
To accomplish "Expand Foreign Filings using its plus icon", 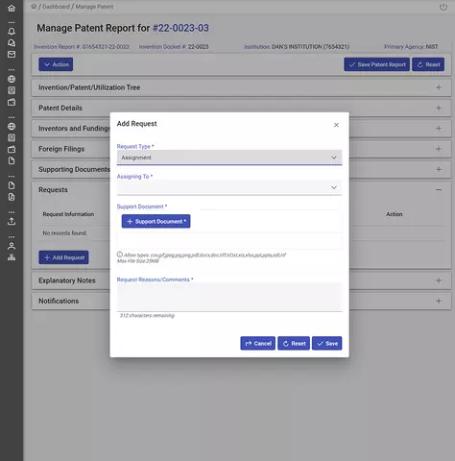I will [x=439, y=149].
